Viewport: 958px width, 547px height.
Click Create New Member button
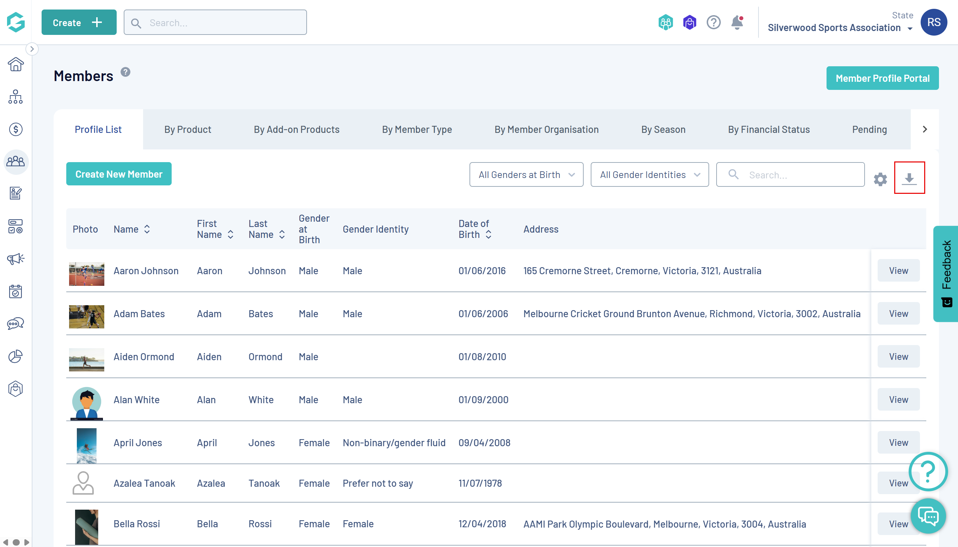click(119, 174)
